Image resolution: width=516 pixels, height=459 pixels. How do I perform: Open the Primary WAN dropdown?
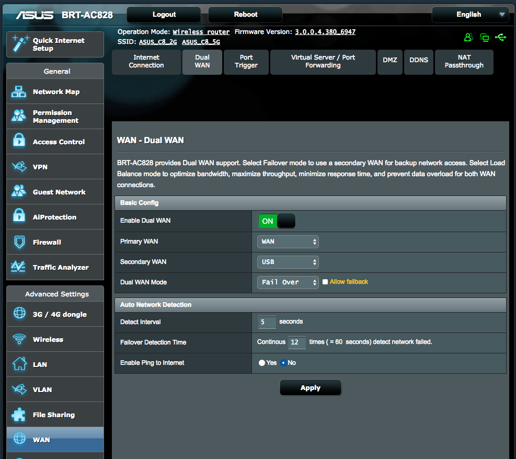click(x=288, y=242)
